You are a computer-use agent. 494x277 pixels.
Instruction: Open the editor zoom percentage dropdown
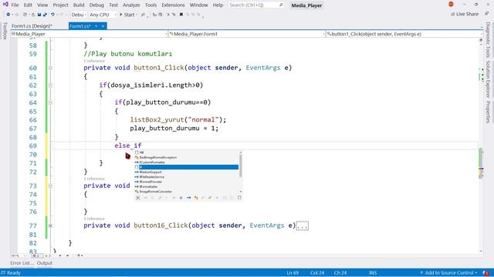(18, 255)
